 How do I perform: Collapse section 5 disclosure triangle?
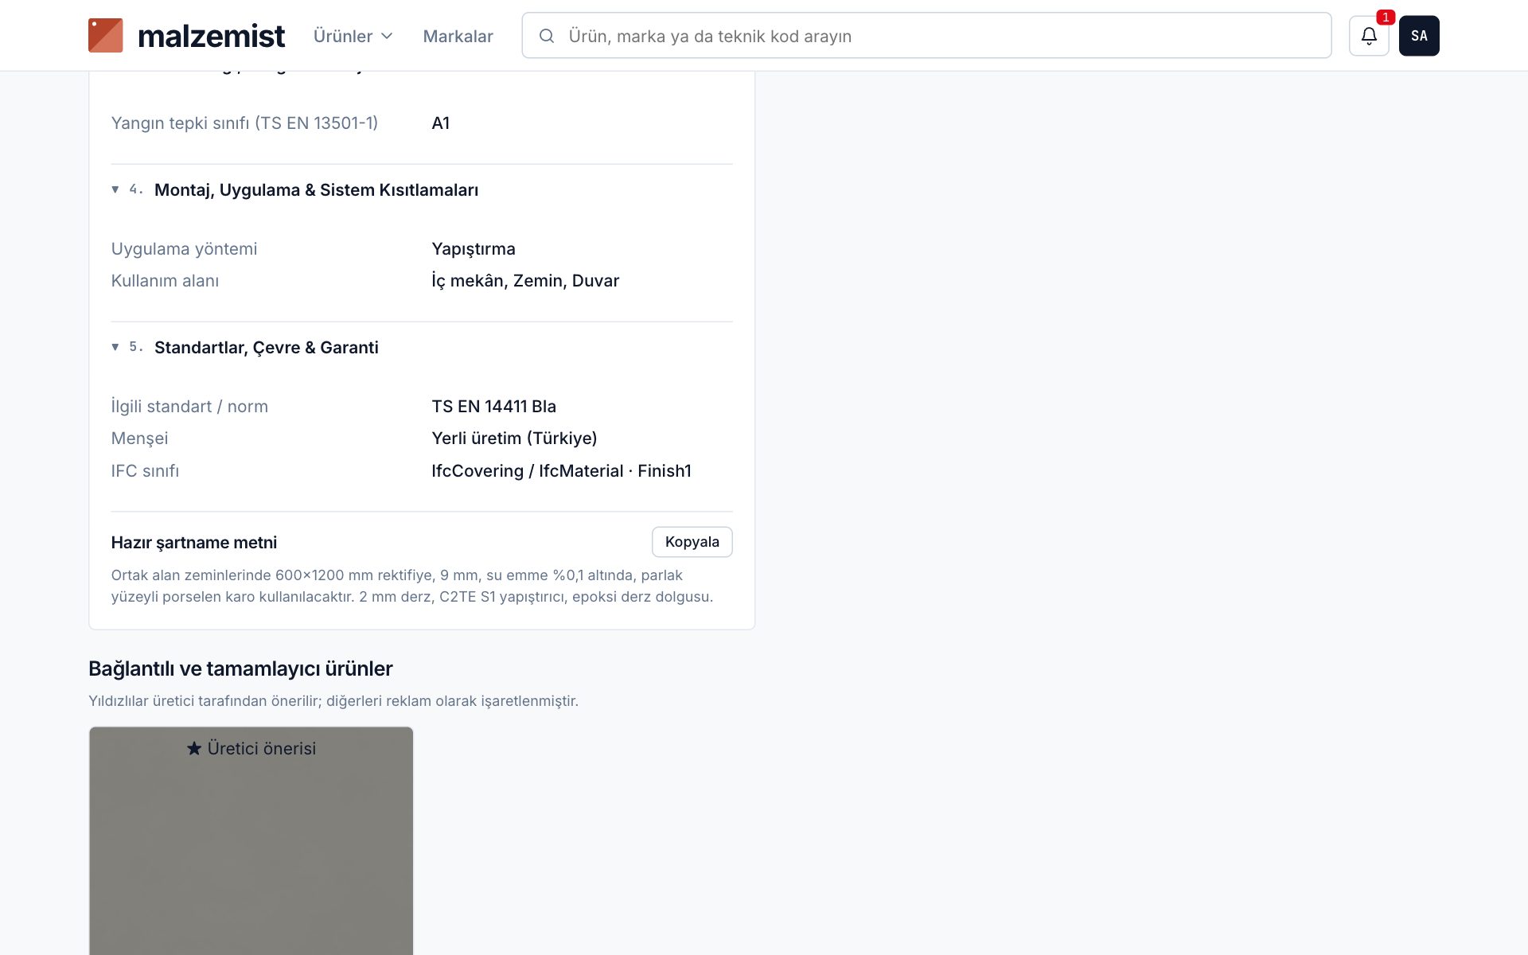pos(115,347)
